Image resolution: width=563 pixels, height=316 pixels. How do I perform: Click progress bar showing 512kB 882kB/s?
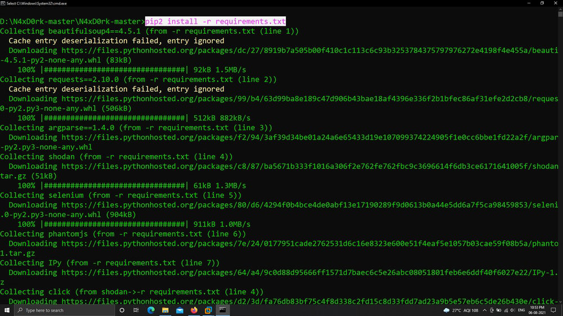click(134, 118)
